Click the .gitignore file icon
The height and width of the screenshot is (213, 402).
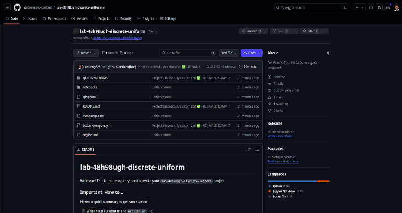79,97
